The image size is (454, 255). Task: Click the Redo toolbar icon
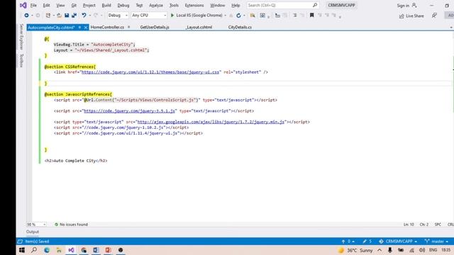(x=96, y=16)
